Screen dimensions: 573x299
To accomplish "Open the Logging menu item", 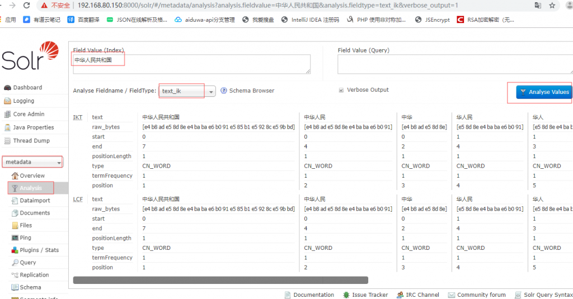I will point(24,101).
